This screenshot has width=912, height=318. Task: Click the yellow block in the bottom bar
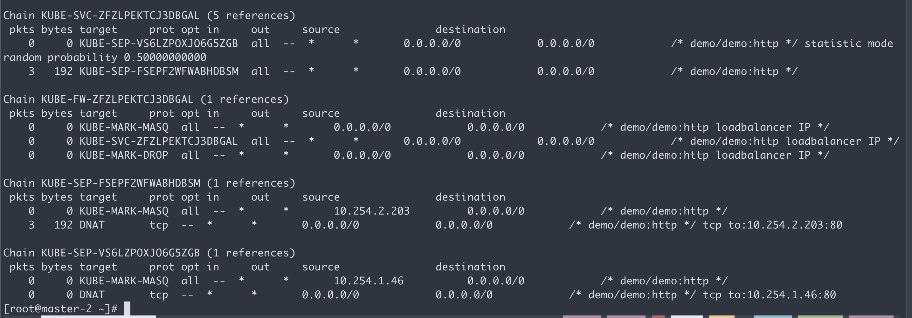click(x=722, y=316)
